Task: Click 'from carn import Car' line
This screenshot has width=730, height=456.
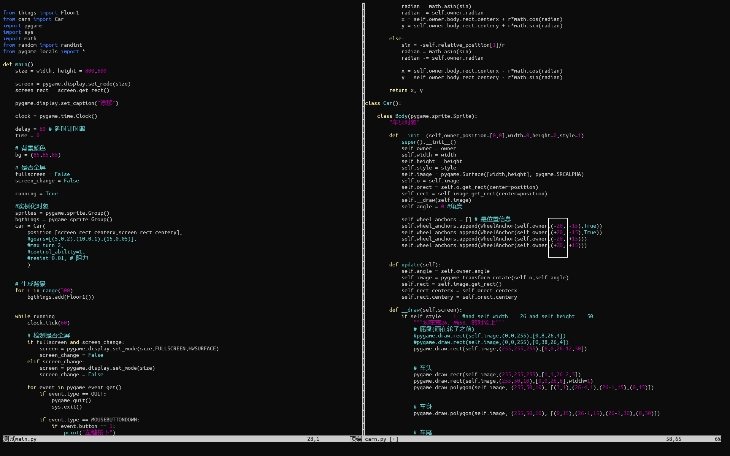Action: click(x=33, y=19)
